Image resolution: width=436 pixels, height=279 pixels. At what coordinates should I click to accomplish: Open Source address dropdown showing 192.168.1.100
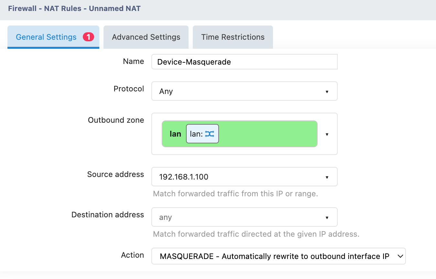click(x=239, y=177)
